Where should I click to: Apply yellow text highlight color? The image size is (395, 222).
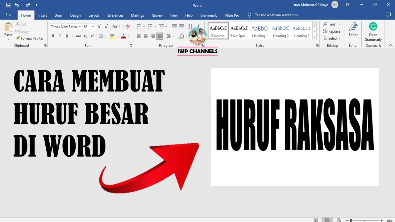point(112,36)
